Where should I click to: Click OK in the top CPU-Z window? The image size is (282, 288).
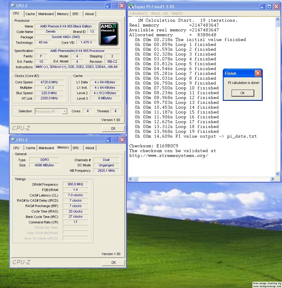113,128
